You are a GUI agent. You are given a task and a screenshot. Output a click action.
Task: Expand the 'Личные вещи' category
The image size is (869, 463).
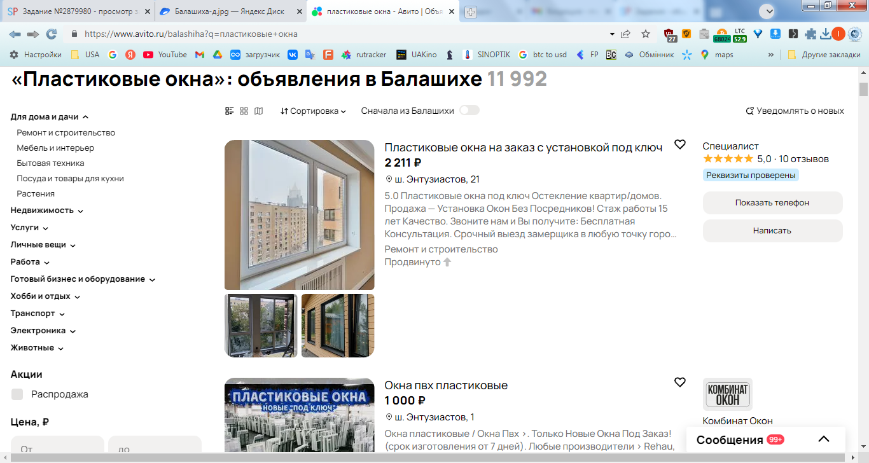tap(43, 245)
